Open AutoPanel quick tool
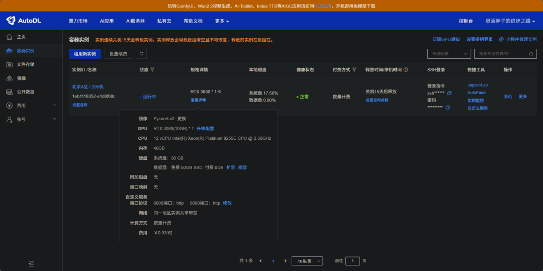Screen dimensions: 543x271 click(x=477, y=93)
